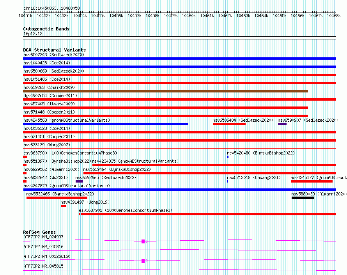Image resolution: width=347 pixels, height=275 pixels.
Task: Select the nsv6506484 (Sedlazeck2020) red bar
Action: [x=229, y=124]
